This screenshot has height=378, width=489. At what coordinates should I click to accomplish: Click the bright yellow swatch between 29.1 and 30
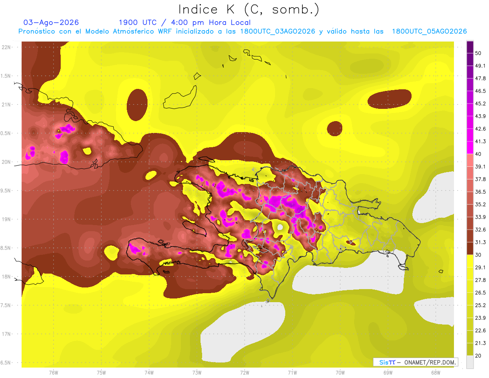[470, 261]
